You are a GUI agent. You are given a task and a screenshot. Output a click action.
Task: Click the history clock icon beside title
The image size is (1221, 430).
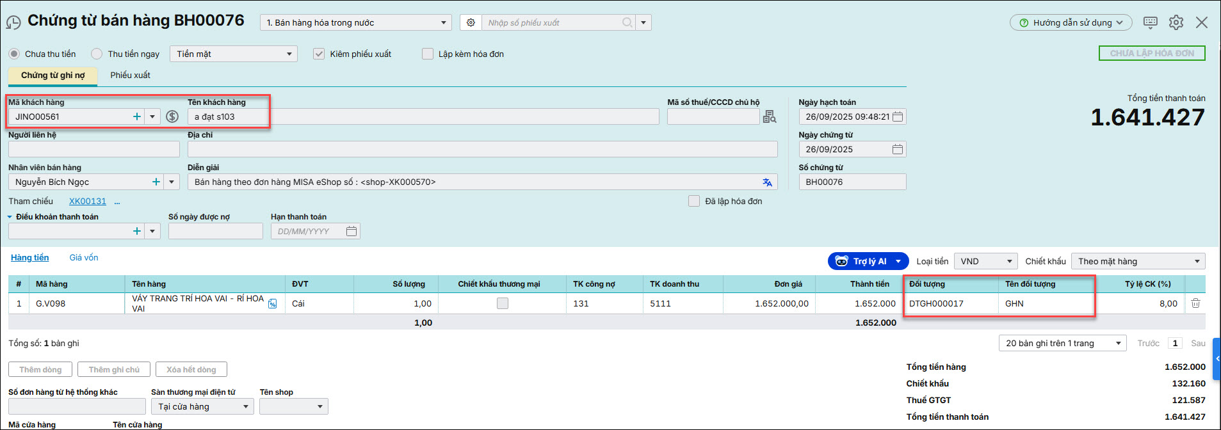13,23
